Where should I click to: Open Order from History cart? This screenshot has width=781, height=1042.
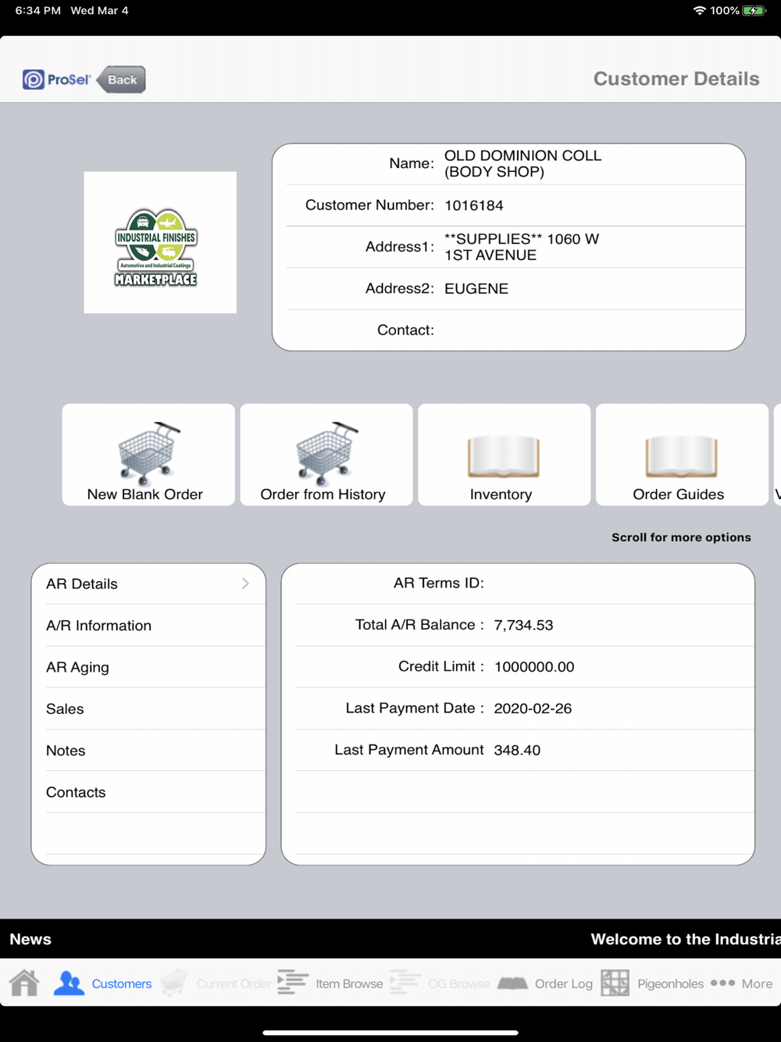(326, 455)
